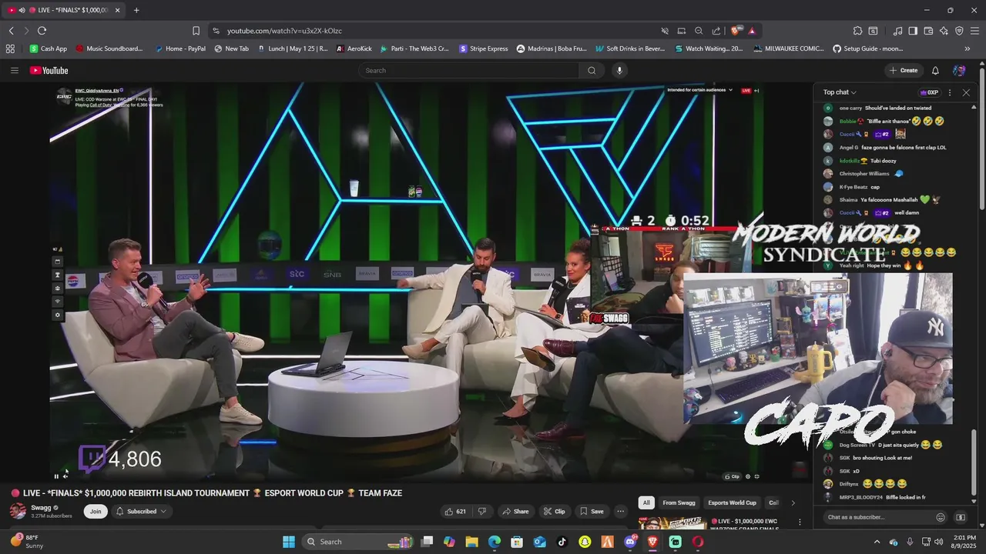Dislike the video with thumbs down
This screenshot has width=986, height=554.
[x=482, y=511]
